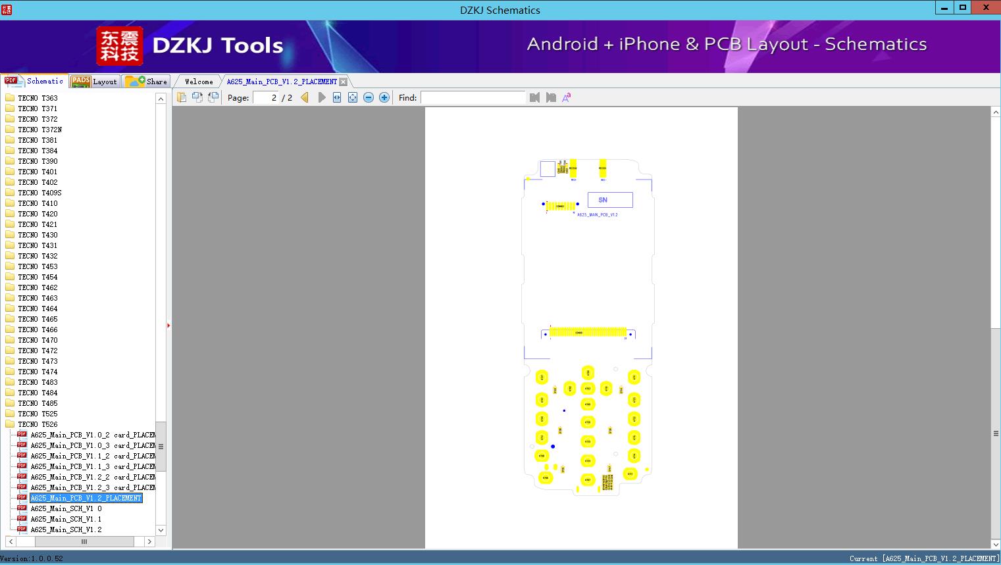Click the first copy/document toolbar icon
This screenshot has width=1001, height=565.
coord(181,97)
